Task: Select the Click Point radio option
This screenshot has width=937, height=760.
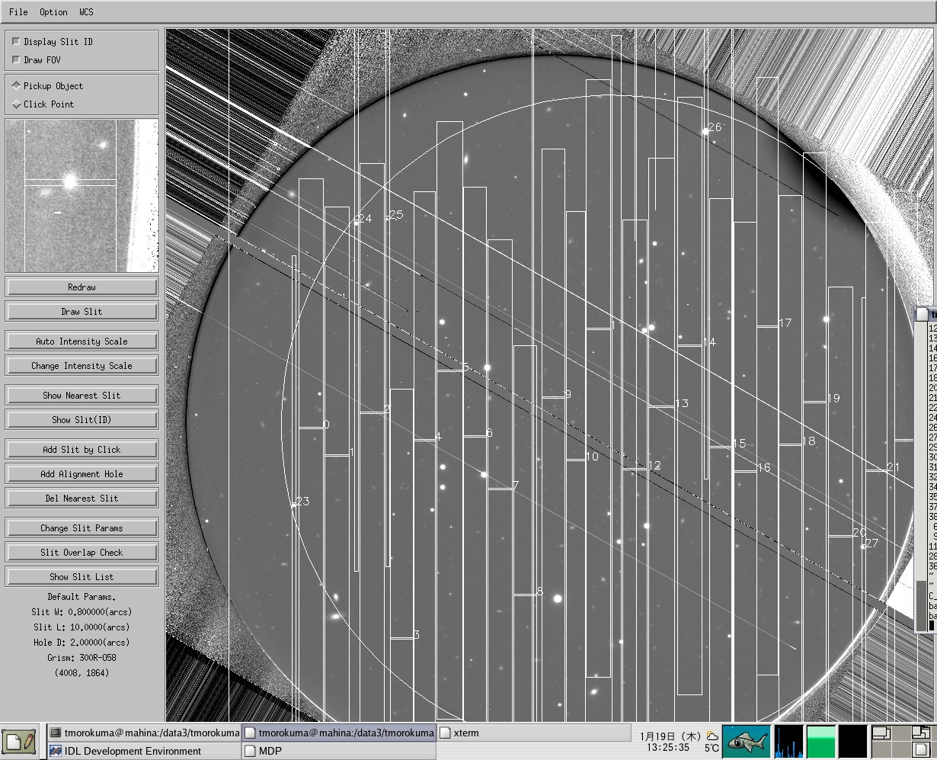Action: pos(17,104)
